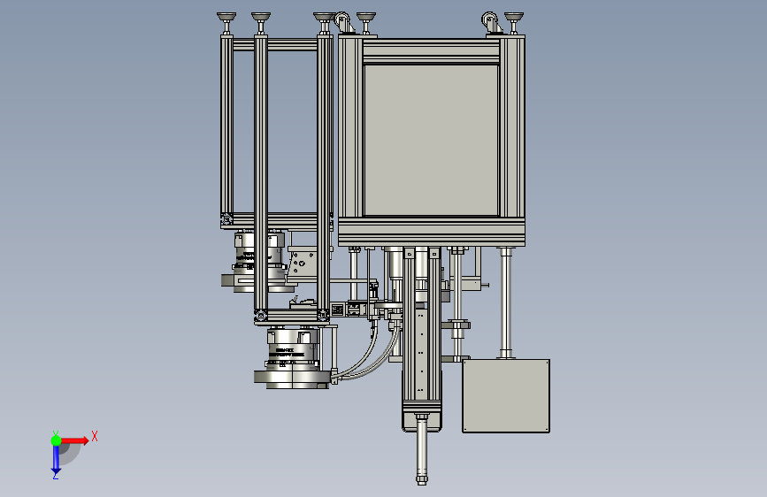
Task: Select the large square panel of the frame
Action: 431,140
